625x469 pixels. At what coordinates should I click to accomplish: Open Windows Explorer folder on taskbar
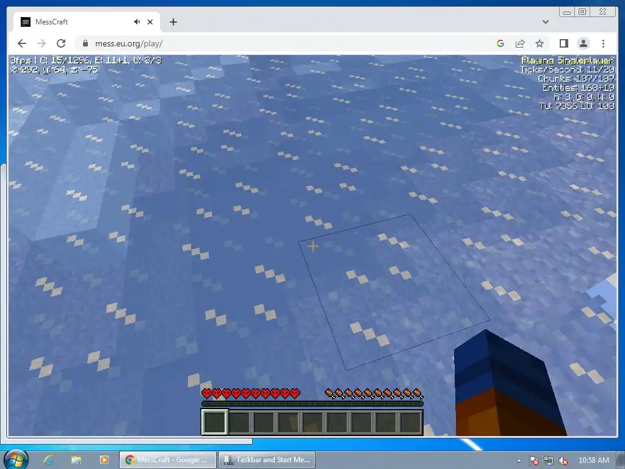tap(76, 460)
